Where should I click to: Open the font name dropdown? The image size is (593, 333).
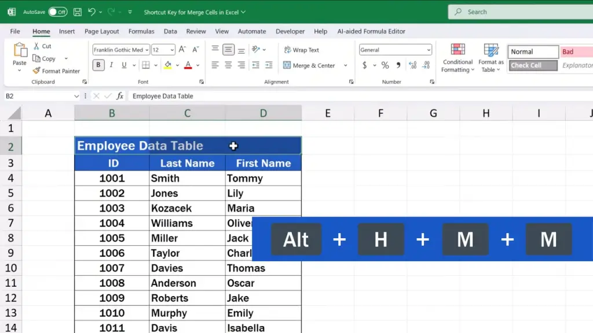click(147, 50)
